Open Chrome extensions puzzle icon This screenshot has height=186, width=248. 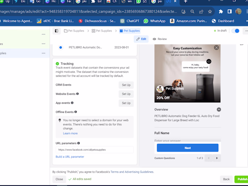[x=221, y=11]
